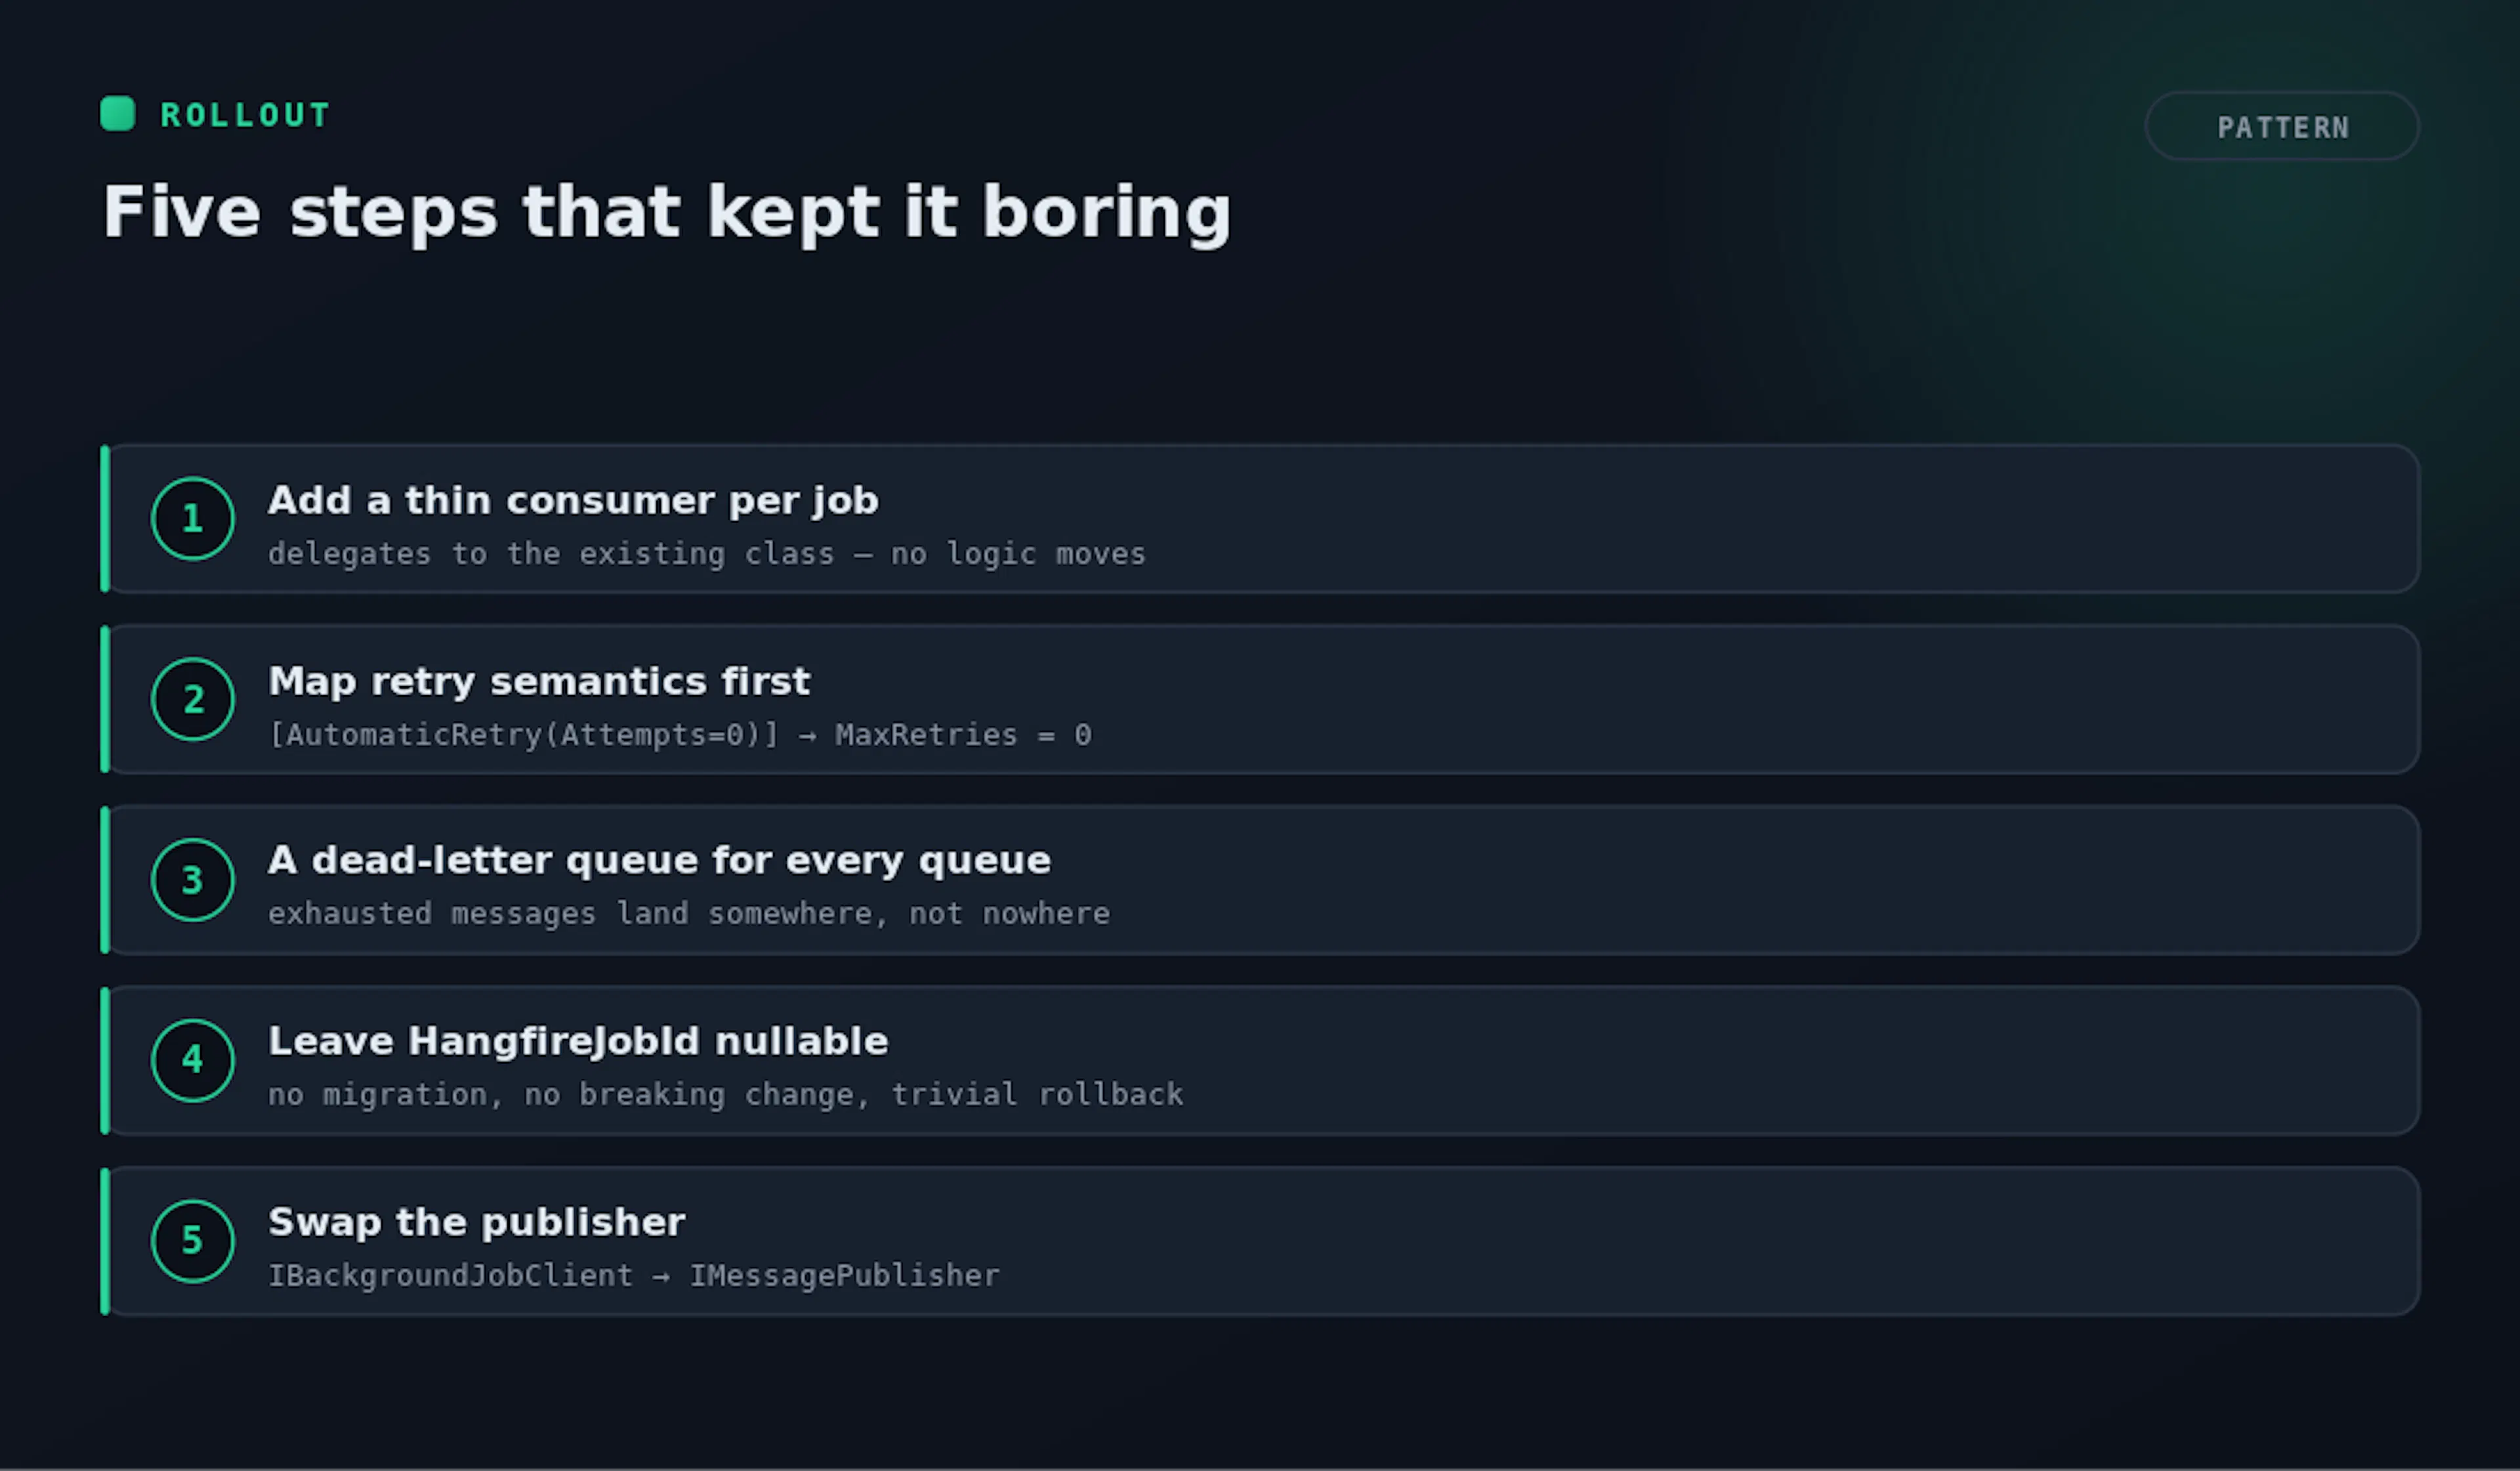Click the green square next to ROLLOUT
2520x1471 pixels.
point(118,114)
